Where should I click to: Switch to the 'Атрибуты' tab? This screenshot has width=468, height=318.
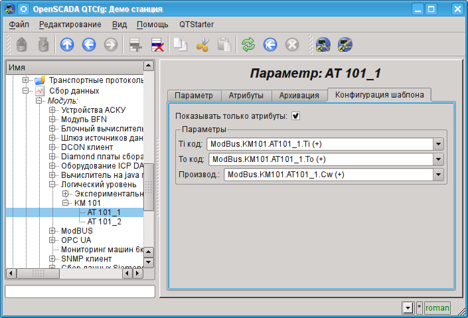point(246,95)
